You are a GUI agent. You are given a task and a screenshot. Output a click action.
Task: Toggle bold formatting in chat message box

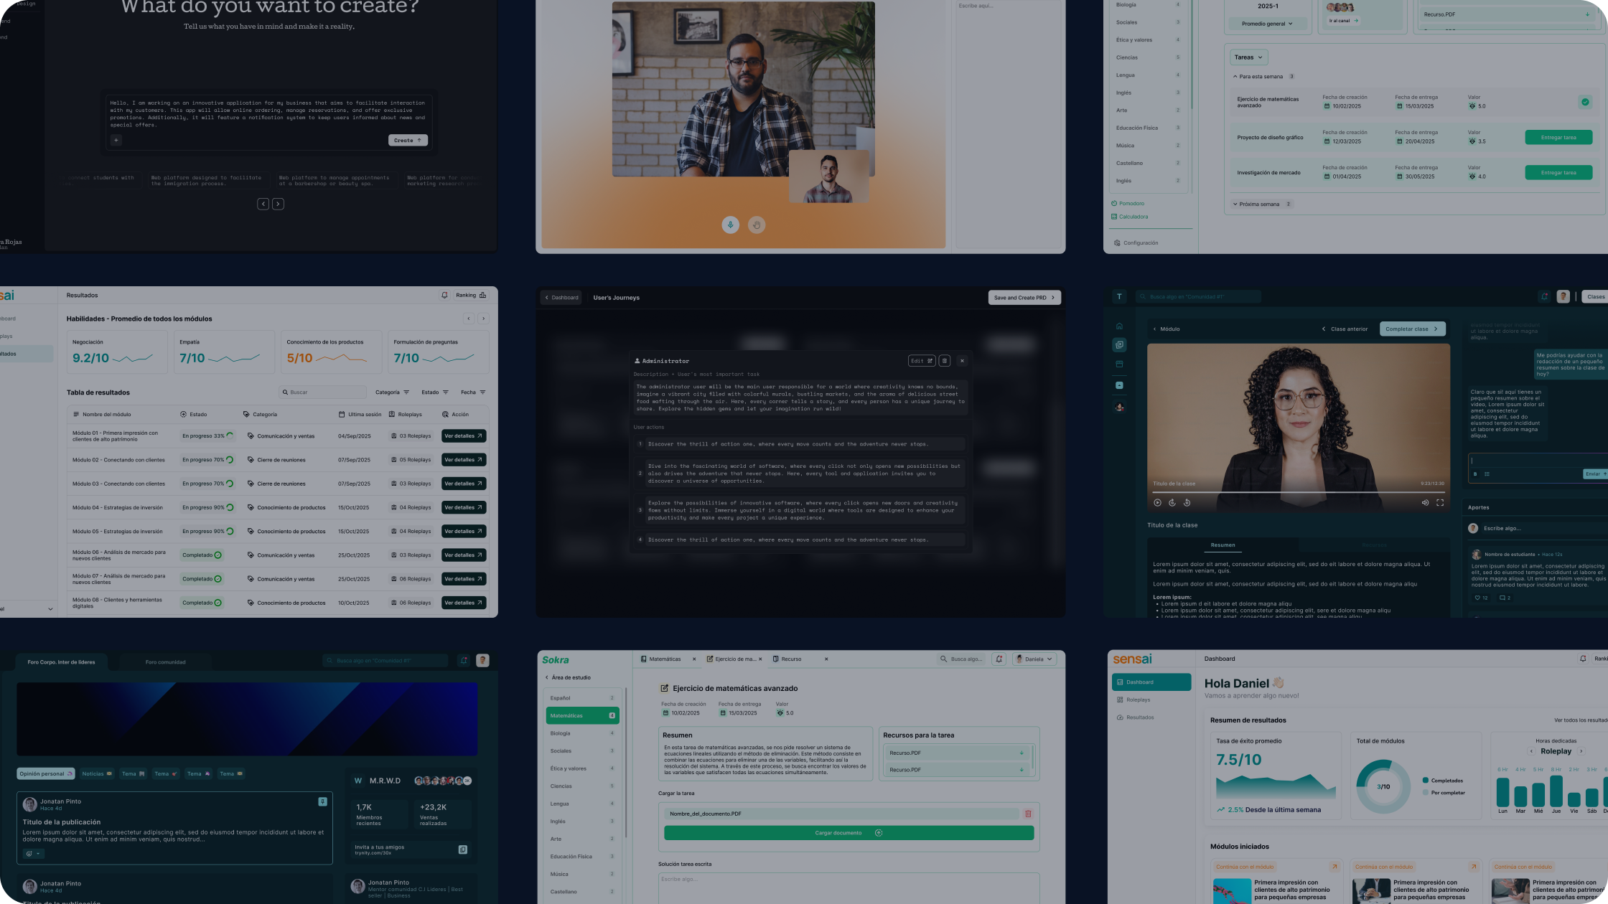point(1475,474)
